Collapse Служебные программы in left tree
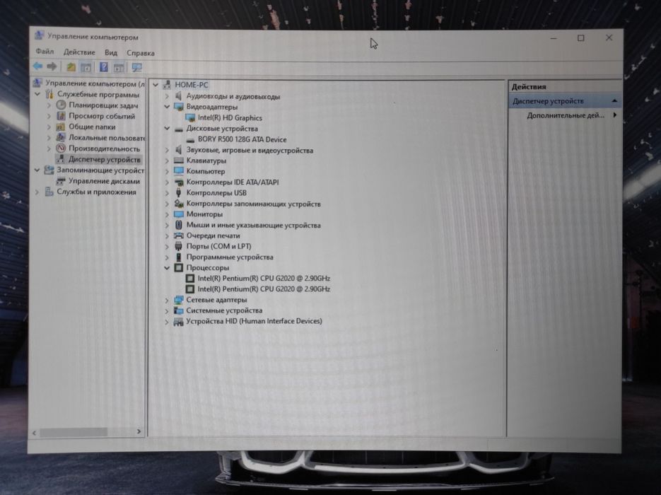 37,94
